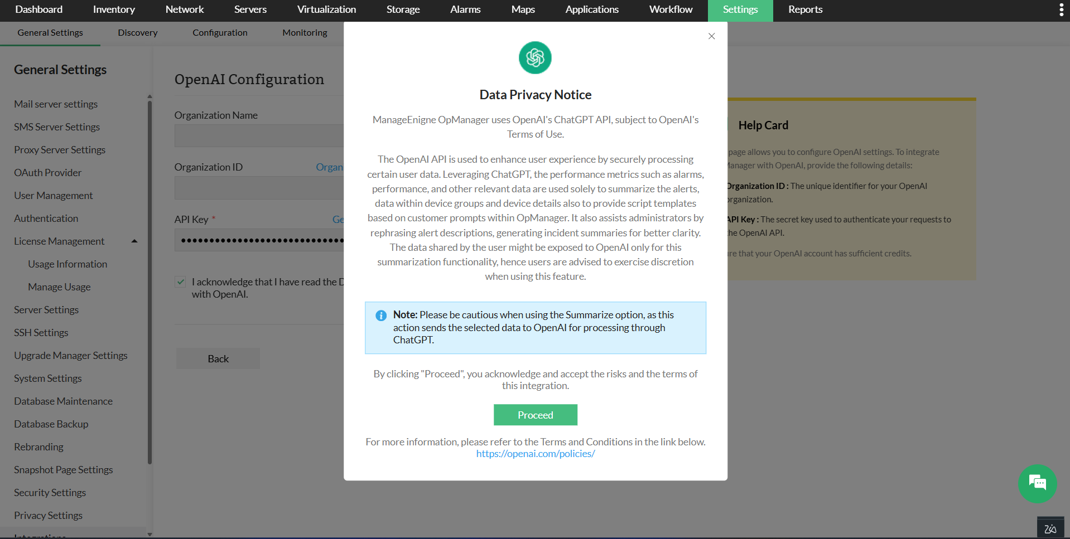This screenshot has height=539, width=1070.
Task: Open OAuth Provider settings
Action: [47, 173]
